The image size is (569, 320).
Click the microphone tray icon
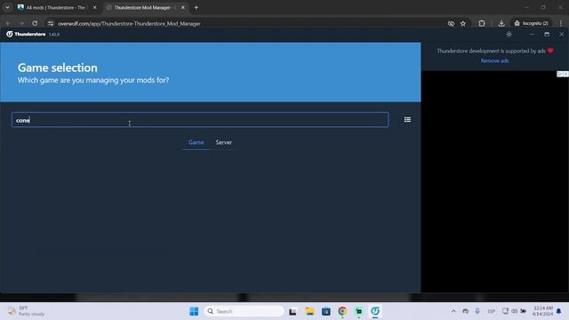coord(477,311)
